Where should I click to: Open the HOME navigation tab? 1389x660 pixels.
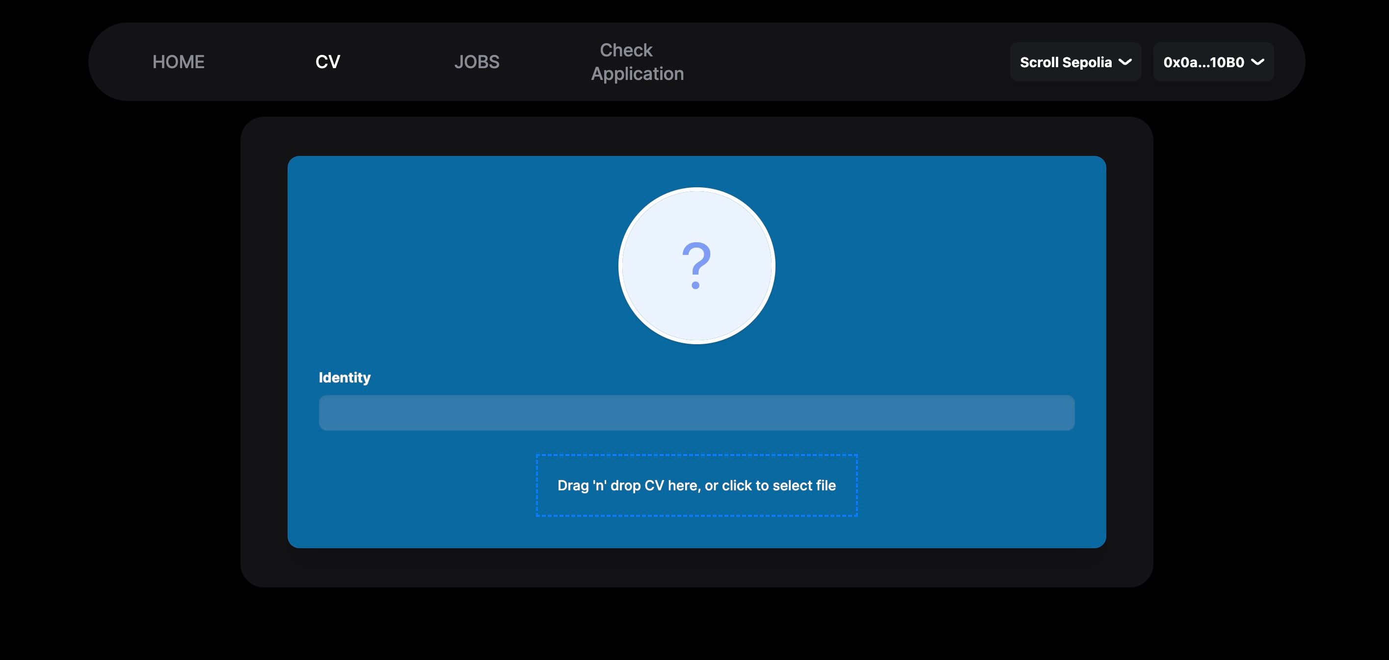click(179, 62)
